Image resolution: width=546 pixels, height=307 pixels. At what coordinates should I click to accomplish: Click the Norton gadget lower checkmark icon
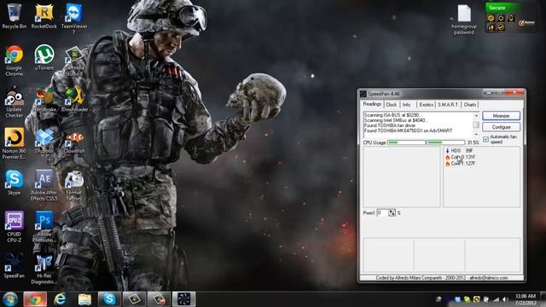click(501, 27)
